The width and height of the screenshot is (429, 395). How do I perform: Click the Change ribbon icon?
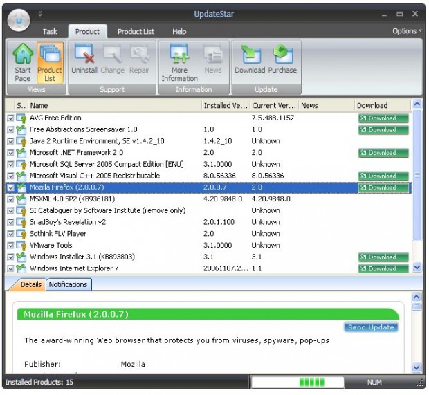(113, 59)
